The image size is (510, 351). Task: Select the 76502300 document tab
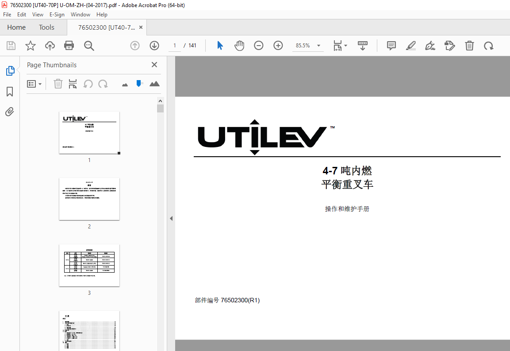(x=106, y=27)
